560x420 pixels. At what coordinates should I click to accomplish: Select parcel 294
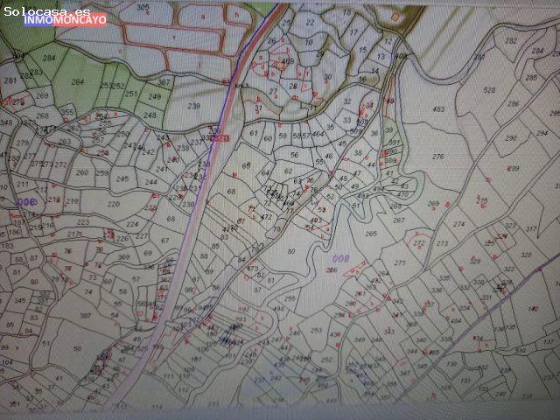(542, 133)
